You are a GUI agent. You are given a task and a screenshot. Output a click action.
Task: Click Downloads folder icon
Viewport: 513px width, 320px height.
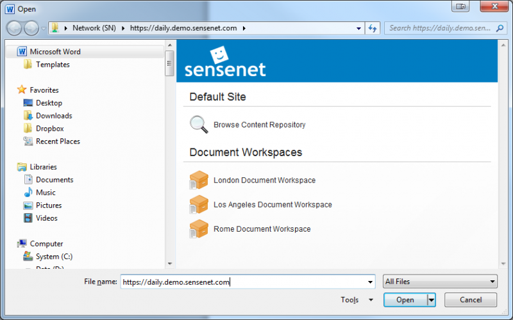click(x=28, y=115)
